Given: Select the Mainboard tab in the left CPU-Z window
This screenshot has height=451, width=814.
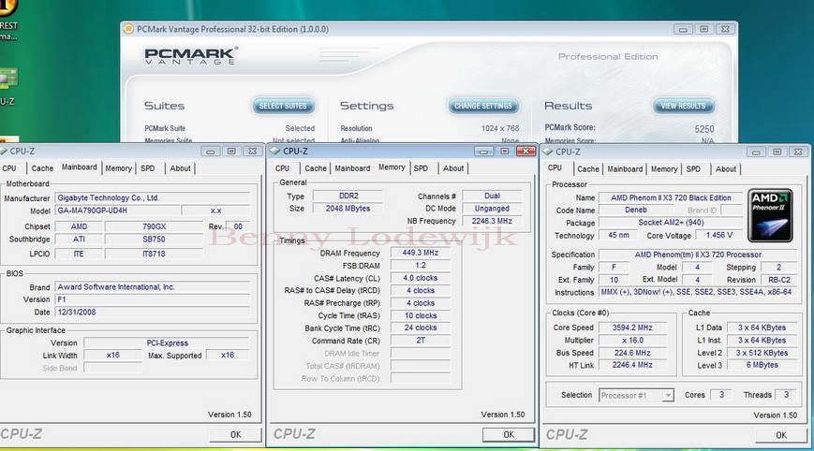Looking at the screenshot, I should click(x=80, y=167).
